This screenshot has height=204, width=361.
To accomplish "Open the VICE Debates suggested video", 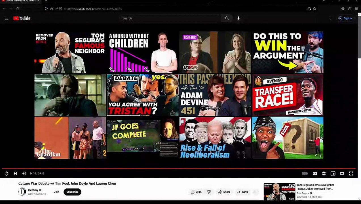I will pyautogui.click(x=215, y=52).
